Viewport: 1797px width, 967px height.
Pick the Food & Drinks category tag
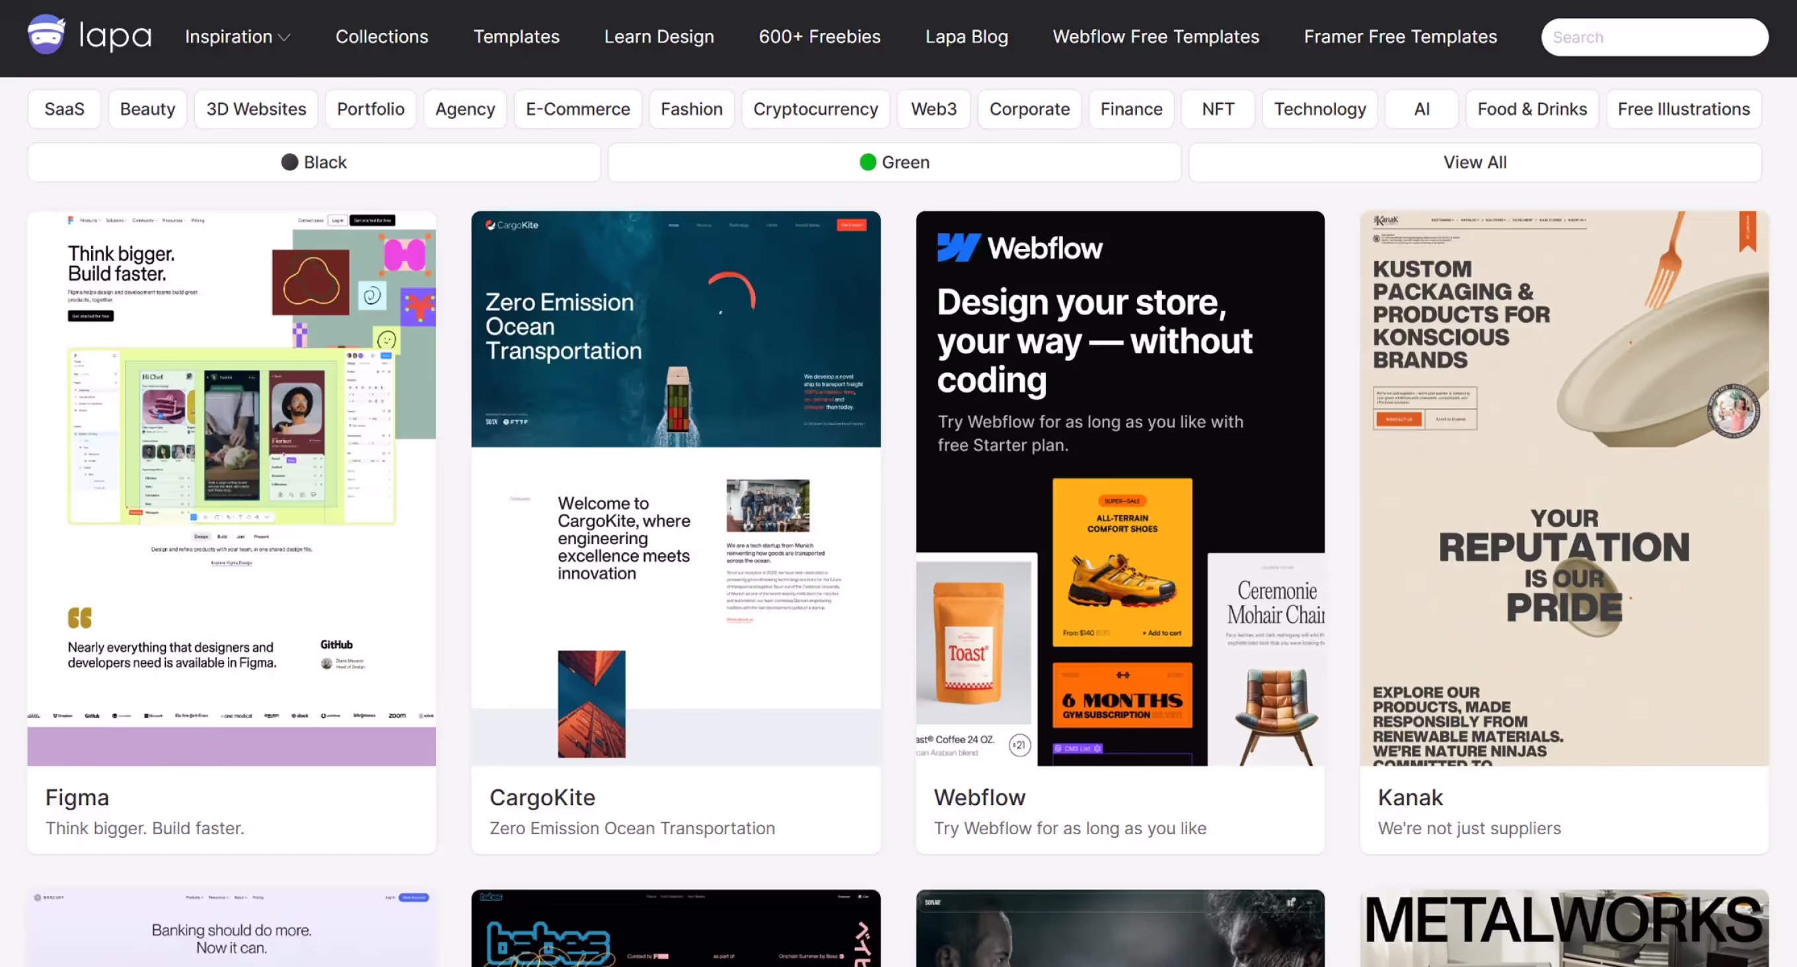click(x=1531, y=109)
